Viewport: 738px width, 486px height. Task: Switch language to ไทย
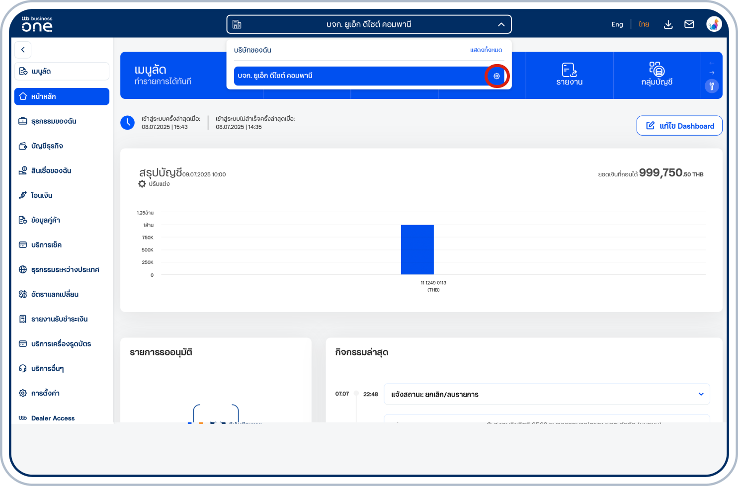click(x=644, y=24)
